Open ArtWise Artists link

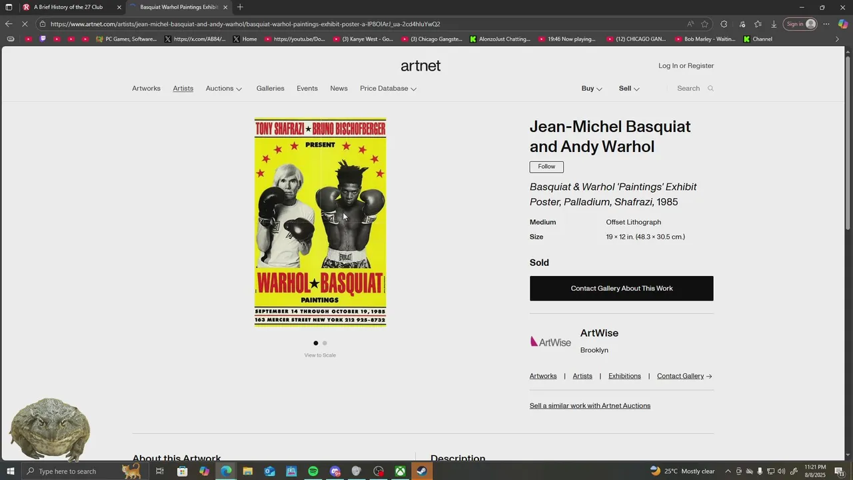point(582,376)
